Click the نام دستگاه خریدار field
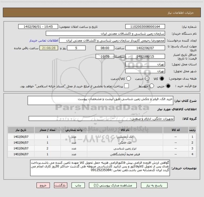 click(106, 34)
